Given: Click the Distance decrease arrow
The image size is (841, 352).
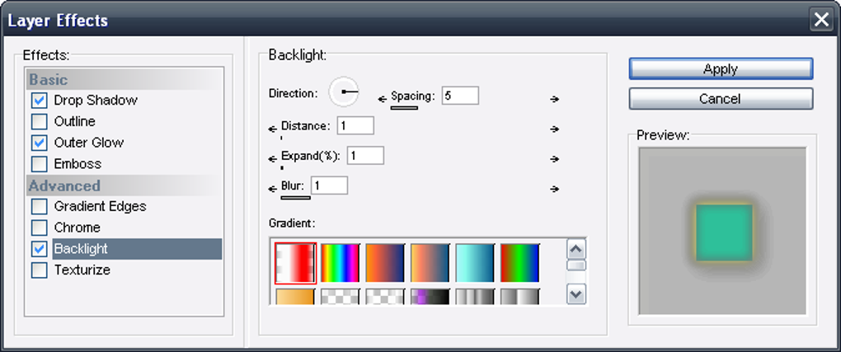Looking at the screenshot, I should (x=273, y=129).
